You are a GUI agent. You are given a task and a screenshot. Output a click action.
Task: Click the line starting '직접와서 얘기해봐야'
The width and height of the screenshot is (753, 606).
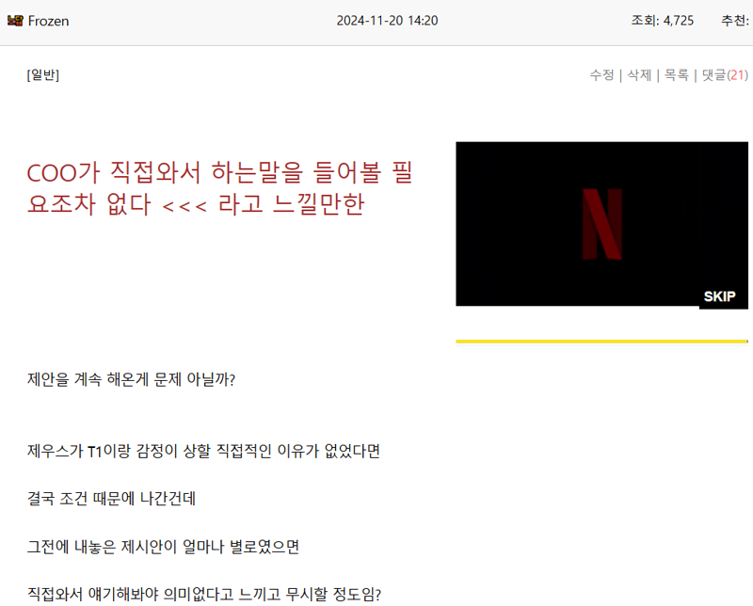[x=203, y=594]
